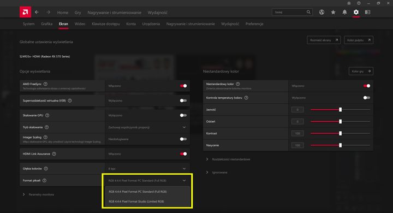Click the Kolor gry button
The image size is (393, 213).
click(x=361, y=71)
